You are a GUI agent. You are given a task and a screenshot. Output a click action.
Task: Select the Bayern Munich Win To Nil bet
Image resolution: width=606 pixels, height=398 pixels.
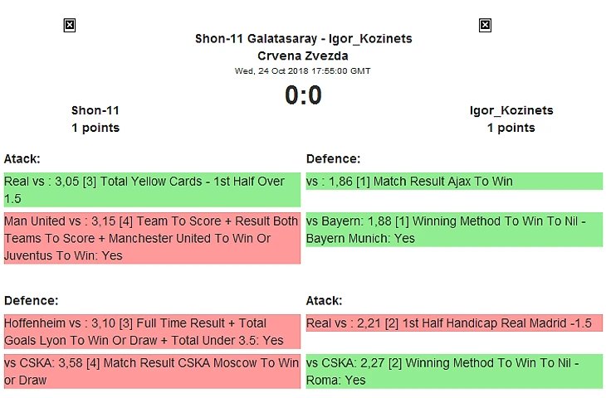click(453, 230)
